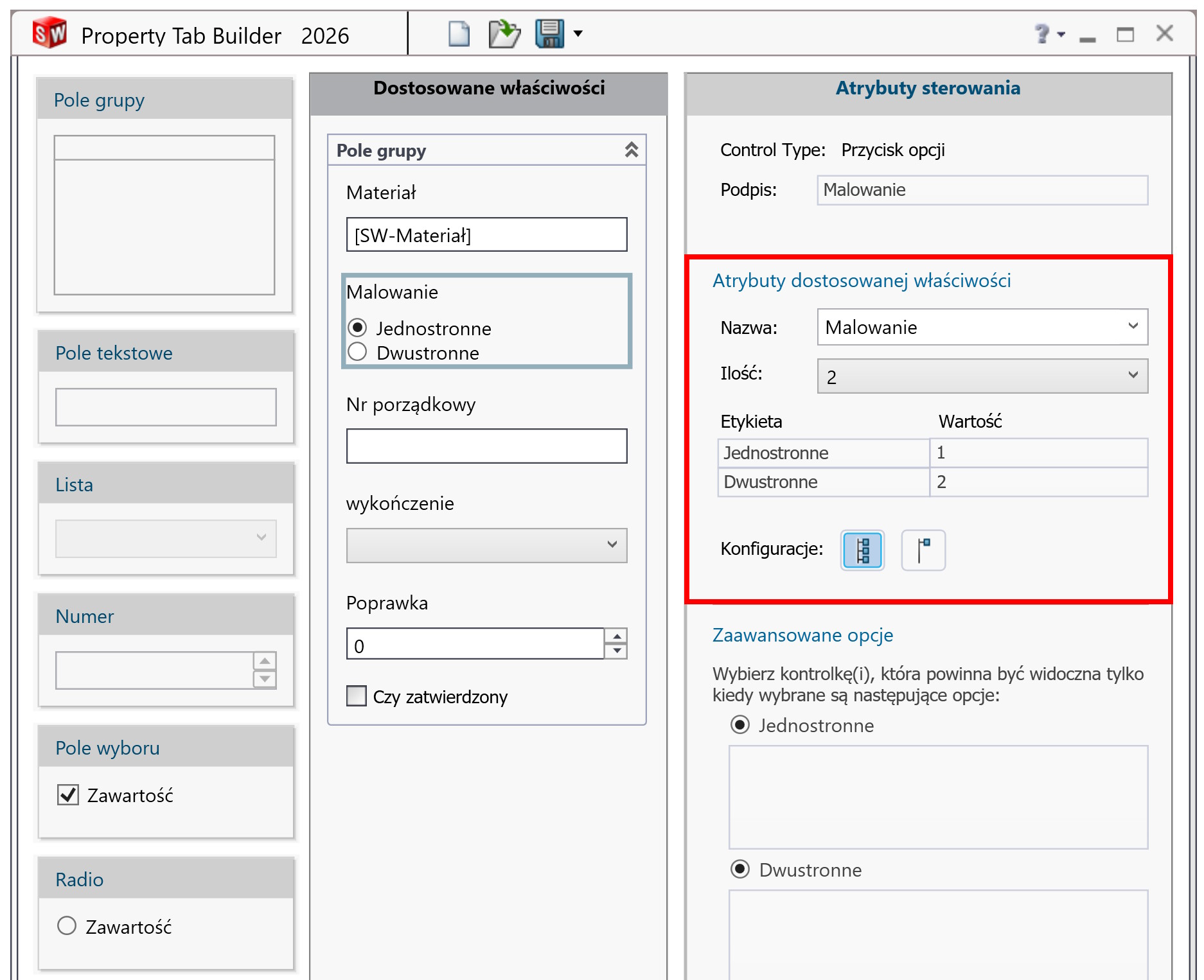Open the Save dropdown arrow
The height and width of the screenshot is (980, 1204).
[578, 34]
